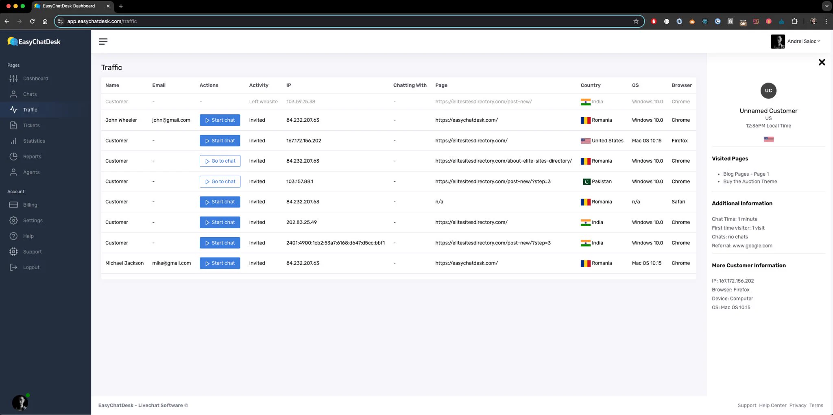
Task: Click the agent avatar at sidebar bottom
Action: pyautogui.click(x=20, y=402)
